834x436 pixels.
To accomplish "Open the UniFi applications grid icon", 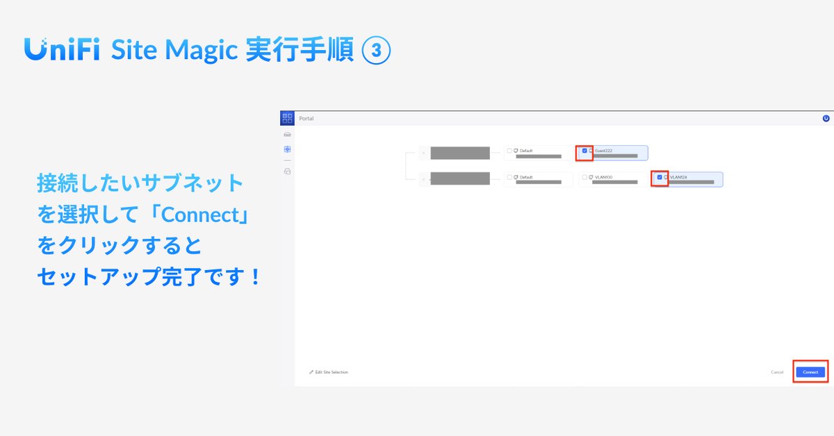I will coord(287,117).
